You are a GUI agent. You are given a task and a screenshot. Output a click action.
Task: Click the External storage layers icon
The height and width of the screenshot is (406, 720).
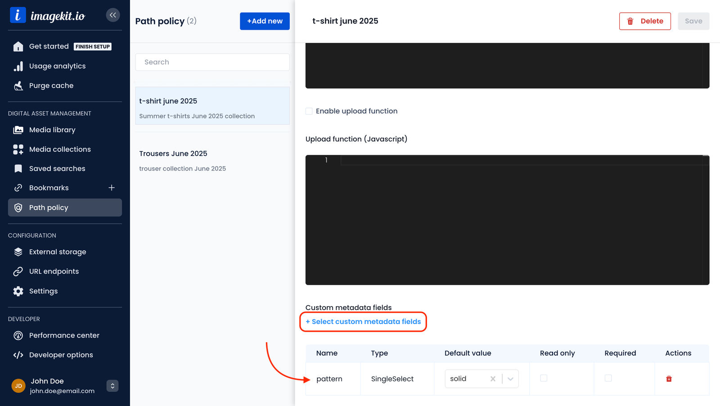click(x=18, y=252)
